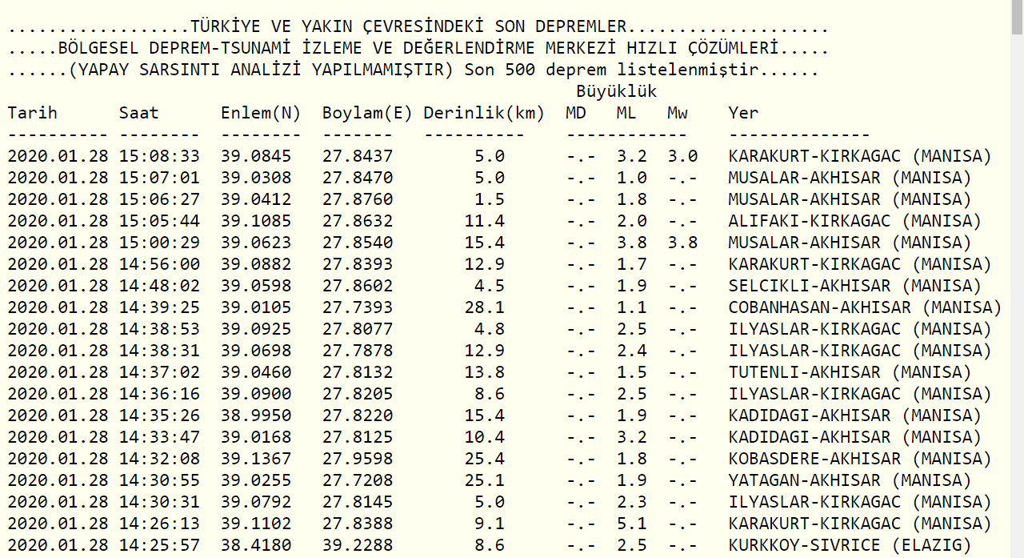Click ML value 2.4
The width and height of the screenshot is (1024, 558).
tap(631, 351)
